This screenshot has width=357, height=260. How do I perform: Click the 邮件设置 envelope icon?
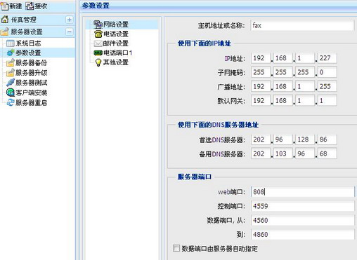pos(98,43)
